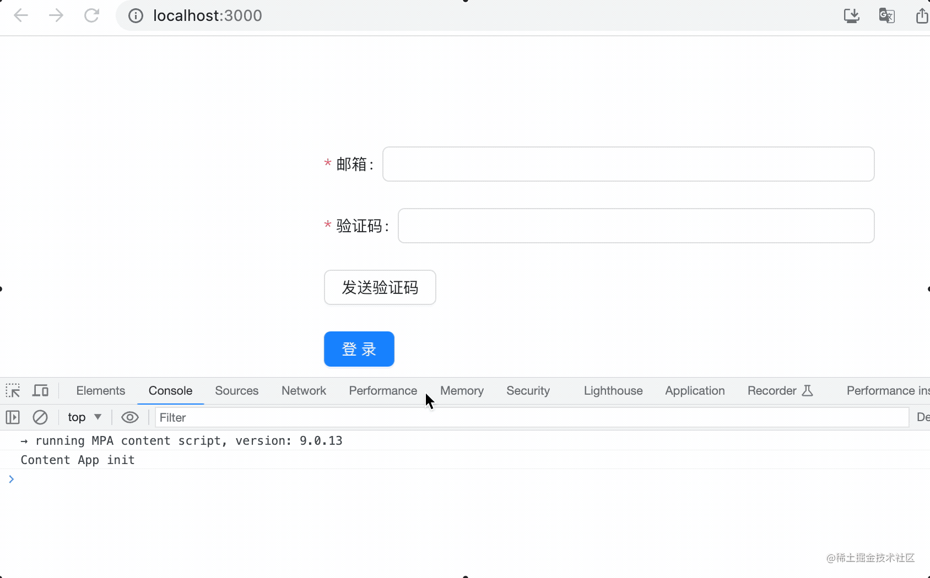
Task: Open the top JavaScript context dropdown
Action: click(84, 417)
